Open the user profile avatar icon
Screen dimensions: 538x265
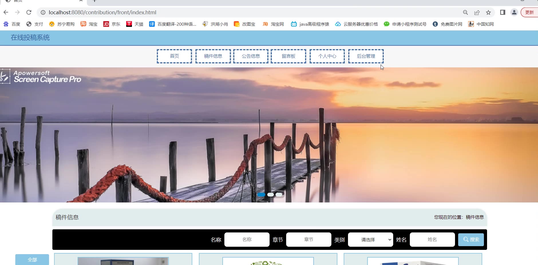point(514,12)
